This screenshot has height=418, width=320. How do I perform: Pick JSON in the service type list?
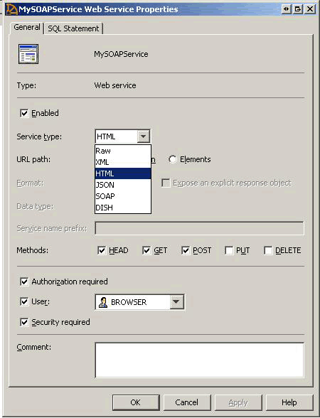123,185
